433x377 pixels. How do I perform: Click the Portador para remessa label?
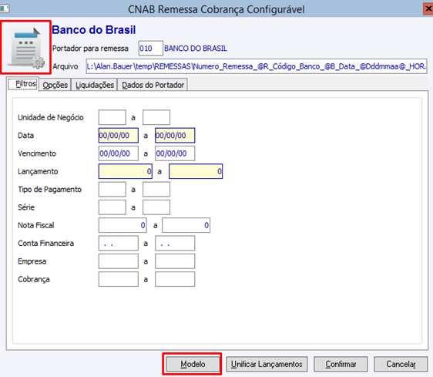(x=90, y=49)
